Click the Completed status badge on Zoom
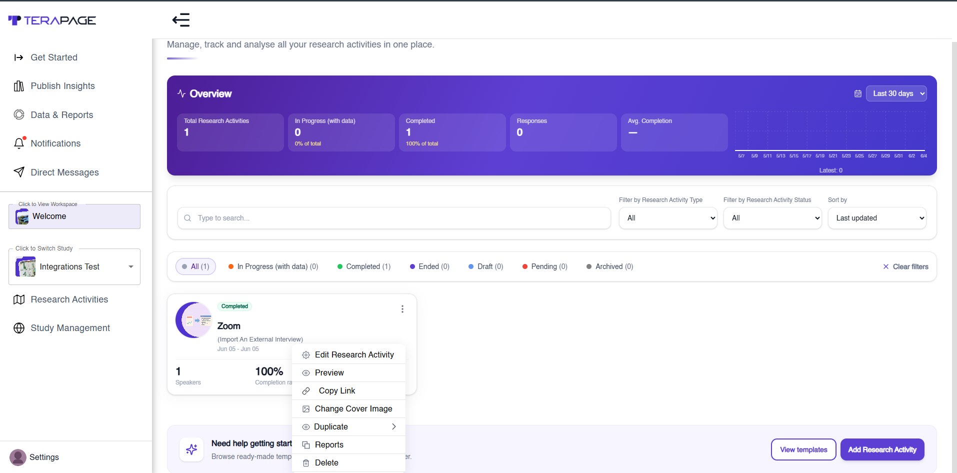This screenshot has height=473, width=957. (234, 306)
